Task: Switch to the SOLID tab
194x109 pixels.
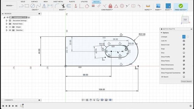Action: (23, 2)
